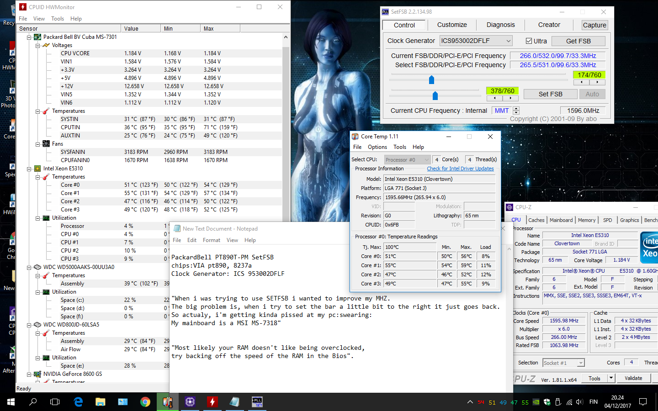Viewport: 658px width, 411px height.
Task: Click the Set FSB button
Action: click(x=551, y=94)
